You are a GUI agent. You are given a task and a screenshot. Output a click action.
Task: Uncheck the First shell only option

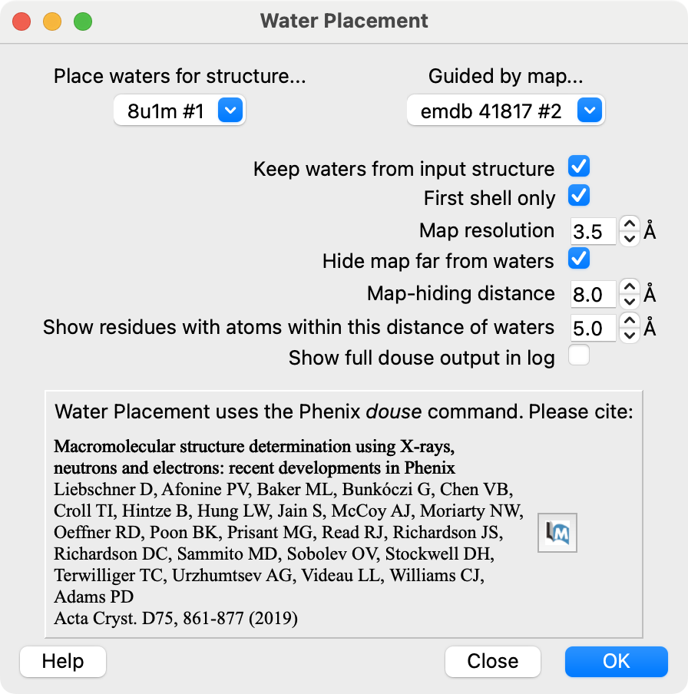[x=579, y=196]
